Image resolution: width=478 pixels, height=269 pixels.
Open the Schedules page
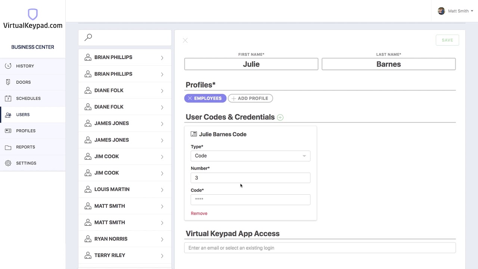(28, 99)
